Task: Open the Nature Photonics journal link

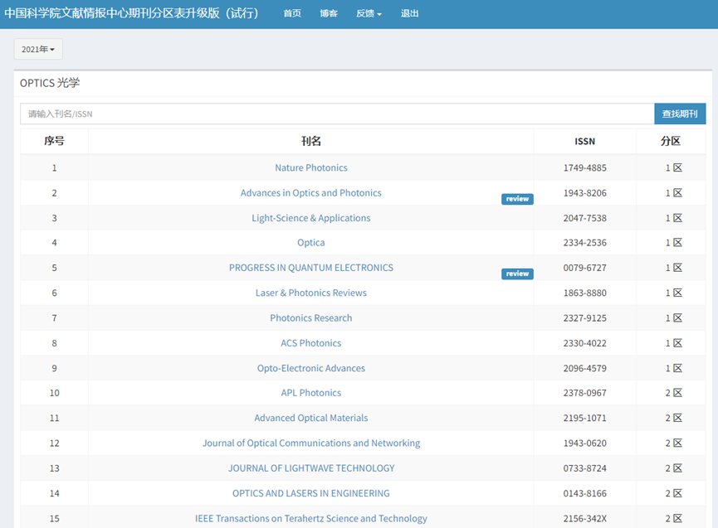Action: (311, 167)
